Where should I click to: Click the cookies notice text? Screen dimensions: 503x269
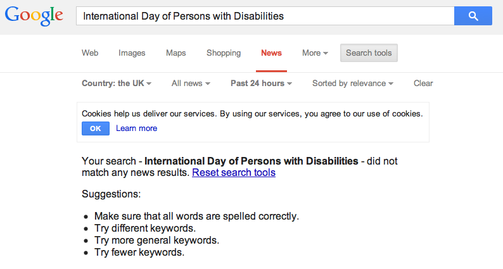252,114
